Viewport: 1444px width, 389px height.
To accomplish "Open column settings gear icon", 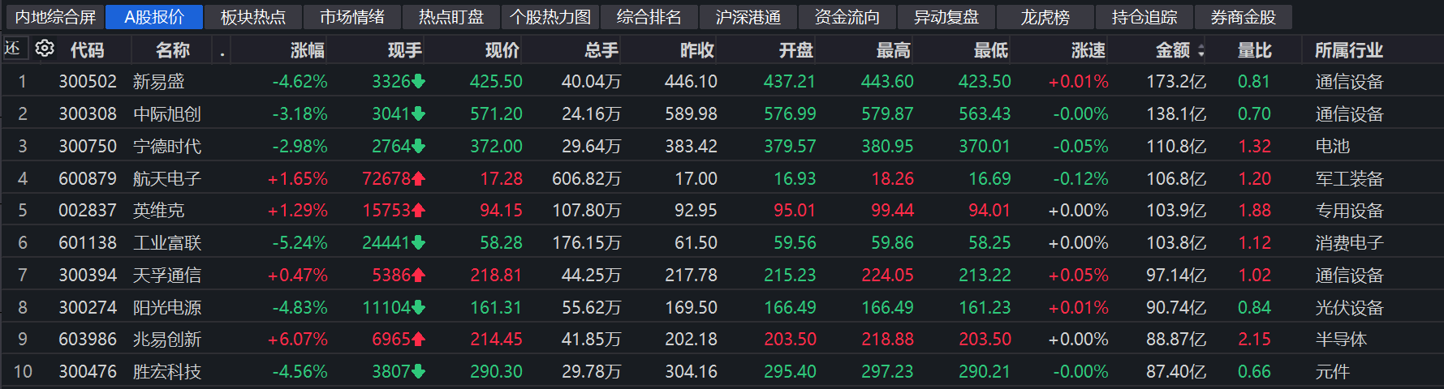I will coord(45,49).
